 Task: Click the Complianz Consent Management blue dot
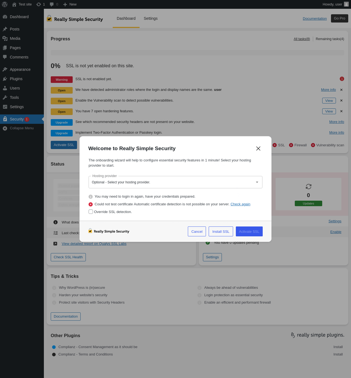54,347
